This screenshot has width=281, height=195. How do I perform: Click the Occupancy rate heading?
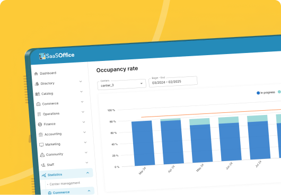(x=117, y=69)
